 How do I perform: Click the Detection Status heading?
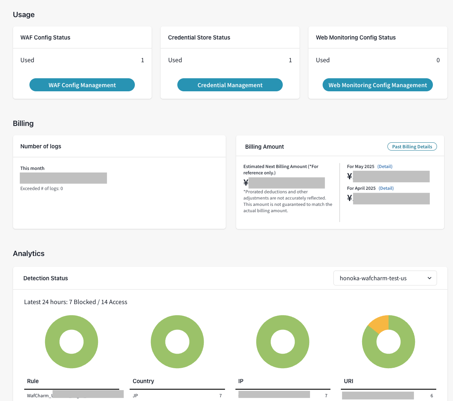(x=45, y=278)
